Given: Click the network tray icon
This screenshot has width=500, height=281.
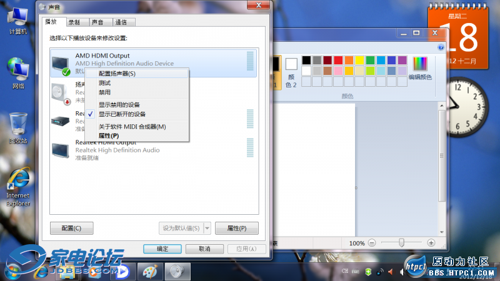Looking at the screenshot, I should click(379, 272).
